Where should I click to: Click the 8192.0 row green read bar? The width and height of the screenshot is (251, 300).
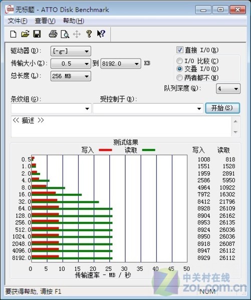[x=72, y=258]
